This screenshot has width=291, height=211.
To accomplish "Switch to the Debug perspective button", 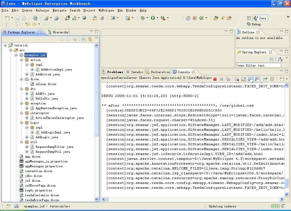I will [x=254, y=24].
